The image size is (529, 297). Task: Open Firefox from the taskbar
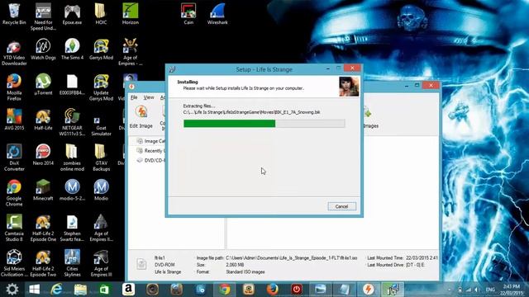click(272, 290)
